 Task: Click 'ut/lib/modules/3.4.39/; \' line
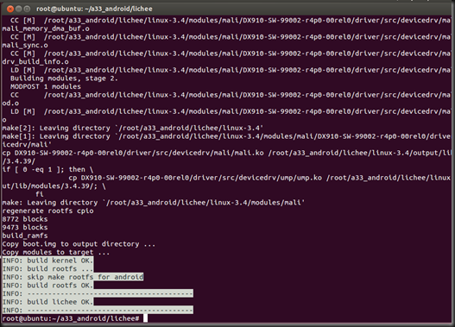pos(54,186)
